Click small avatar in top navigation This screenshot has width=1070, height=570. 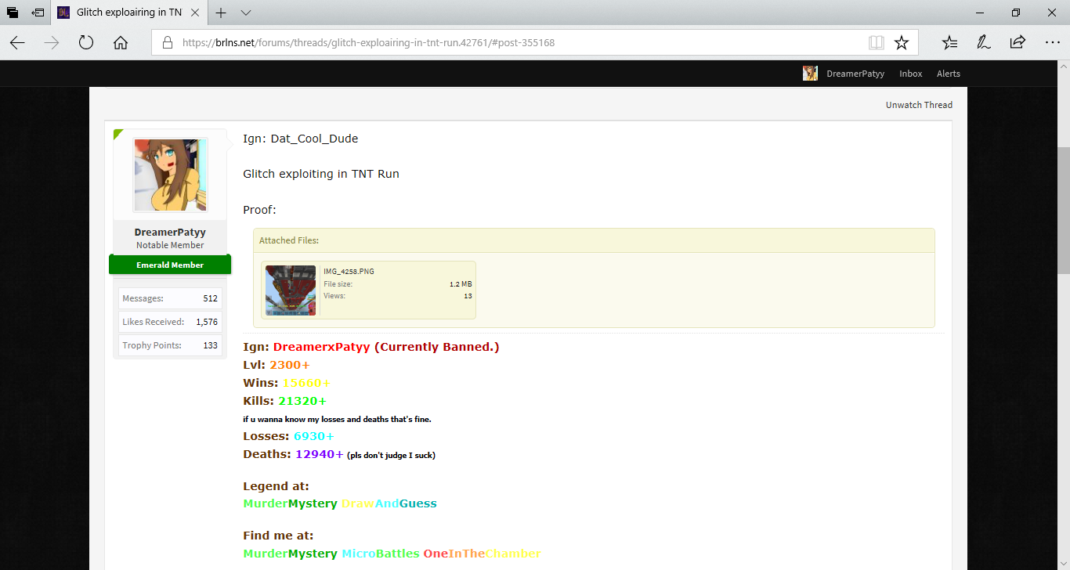click(x=810, y=74)
